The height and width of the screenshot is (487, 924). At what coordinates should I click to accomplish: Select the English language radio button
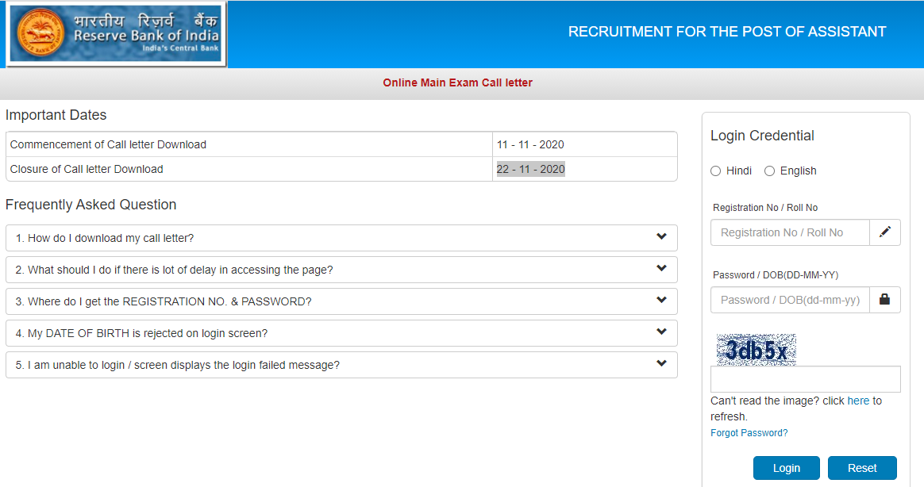click(x=769, y=171)
